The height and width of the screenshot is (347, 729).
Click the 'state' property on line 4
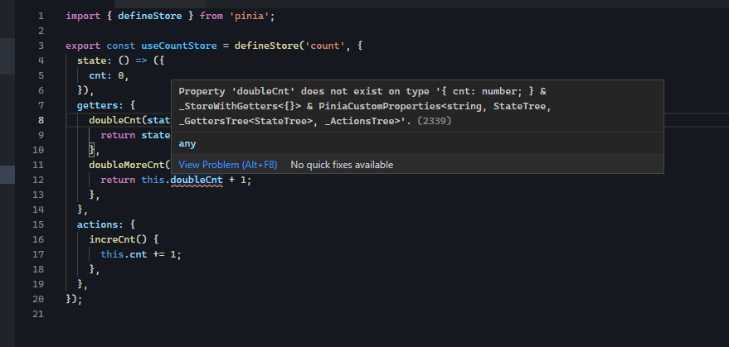coord(91,60)
